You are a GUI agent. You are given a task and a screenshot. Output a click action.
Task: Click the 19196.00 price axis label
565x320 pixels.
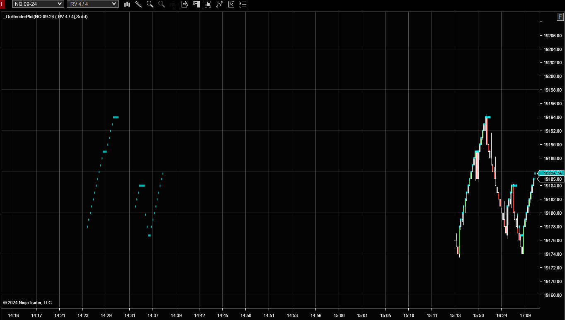pyautogui.click(x=553, y=104)
